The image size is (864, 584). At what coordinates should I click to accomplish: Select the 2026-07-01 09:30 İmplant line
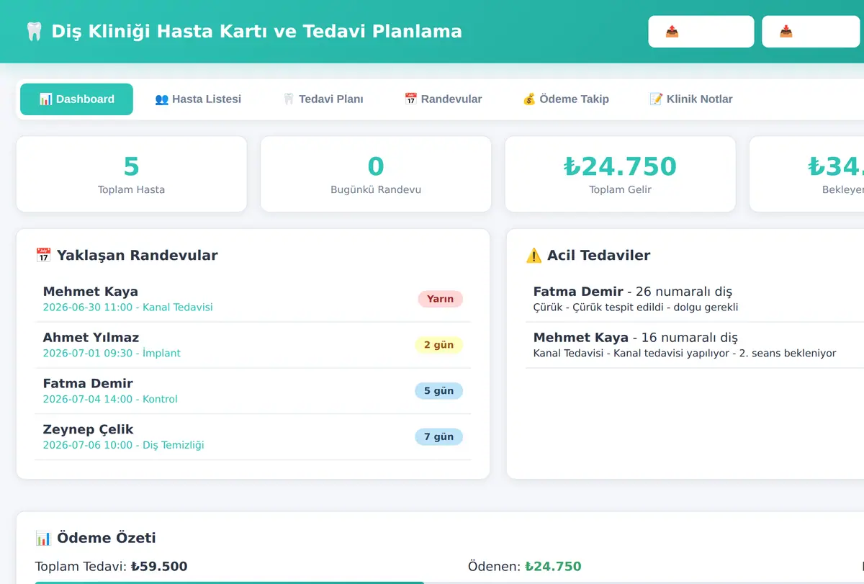(x=112, y=354)
